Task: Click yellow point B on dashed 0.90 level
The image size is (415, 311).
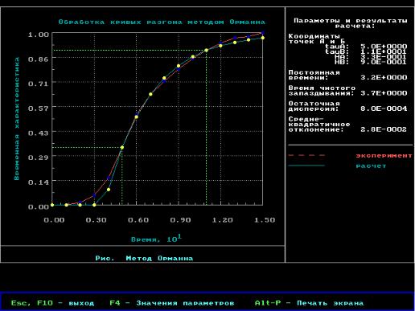Action: click(206, 50)
